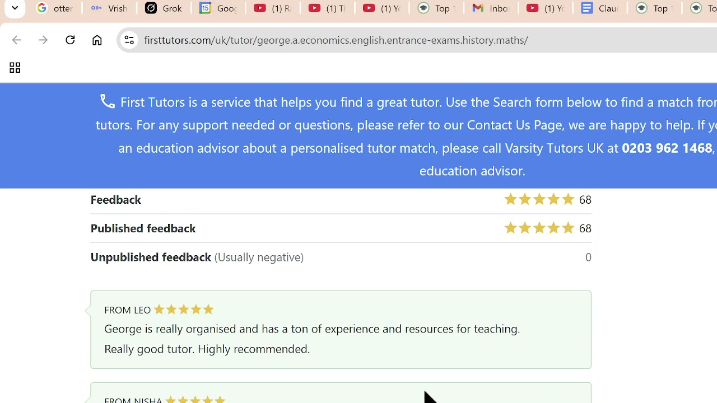Click the 'Unpublished feedback' label
This screenshot has width=717, height=403.
[151, 257]
